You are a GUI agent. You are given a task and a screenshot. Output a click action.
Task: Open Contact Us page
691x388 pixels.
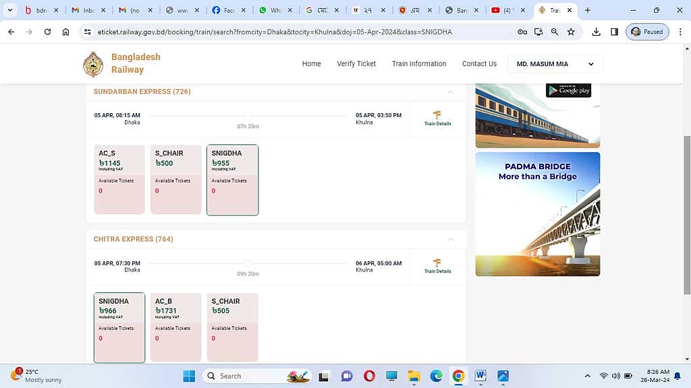click(x=479, y=64)
